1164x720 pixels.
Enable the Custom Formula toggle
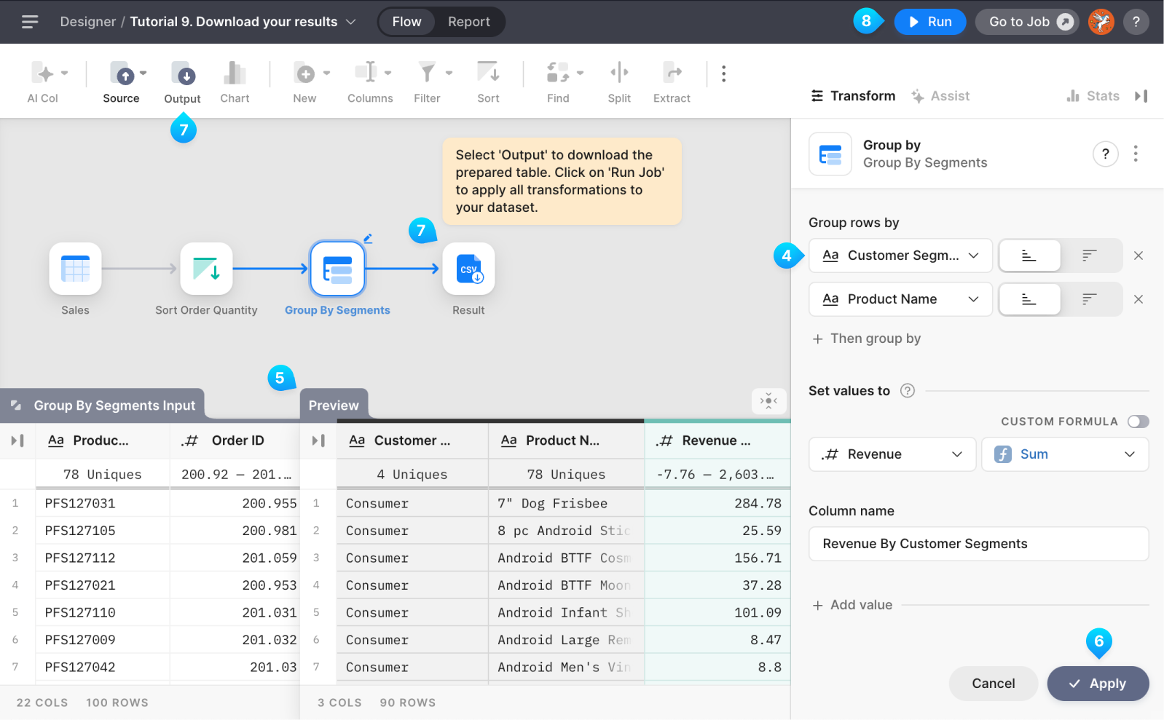1138,422
